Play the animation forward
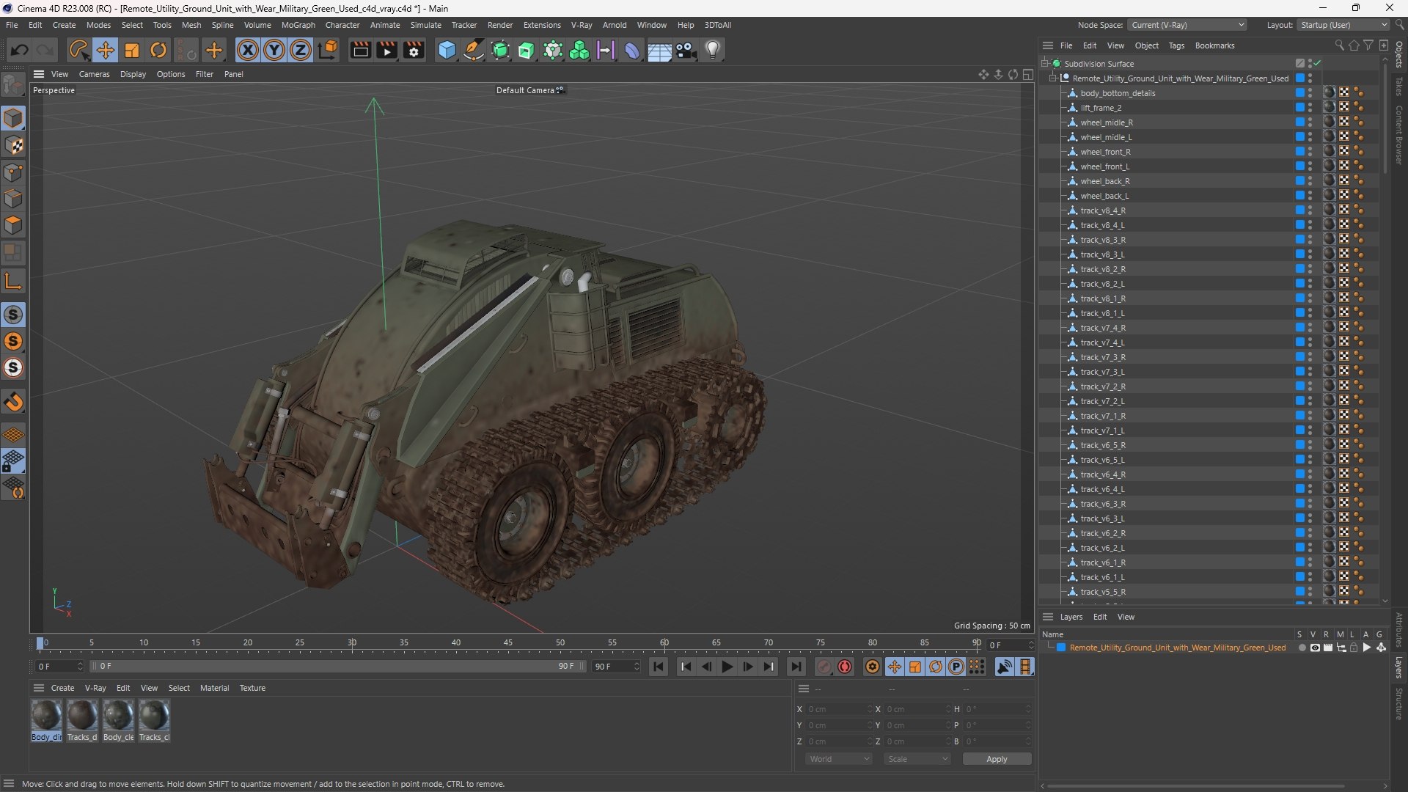The height and width of the screenshot is (792, 1408). 727,667
